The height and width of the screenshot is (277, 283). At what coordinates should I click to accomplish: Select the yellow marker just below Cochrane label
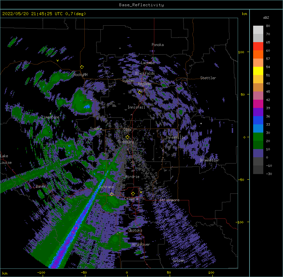pyautogui.click(x=112, y=194)
